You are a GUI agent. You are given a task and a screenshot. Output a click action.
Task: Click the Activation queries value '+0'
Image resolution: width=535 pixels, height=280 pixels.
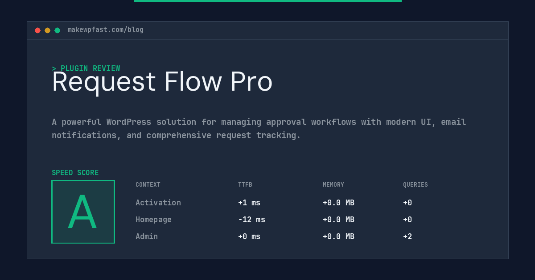coord(407,203)
